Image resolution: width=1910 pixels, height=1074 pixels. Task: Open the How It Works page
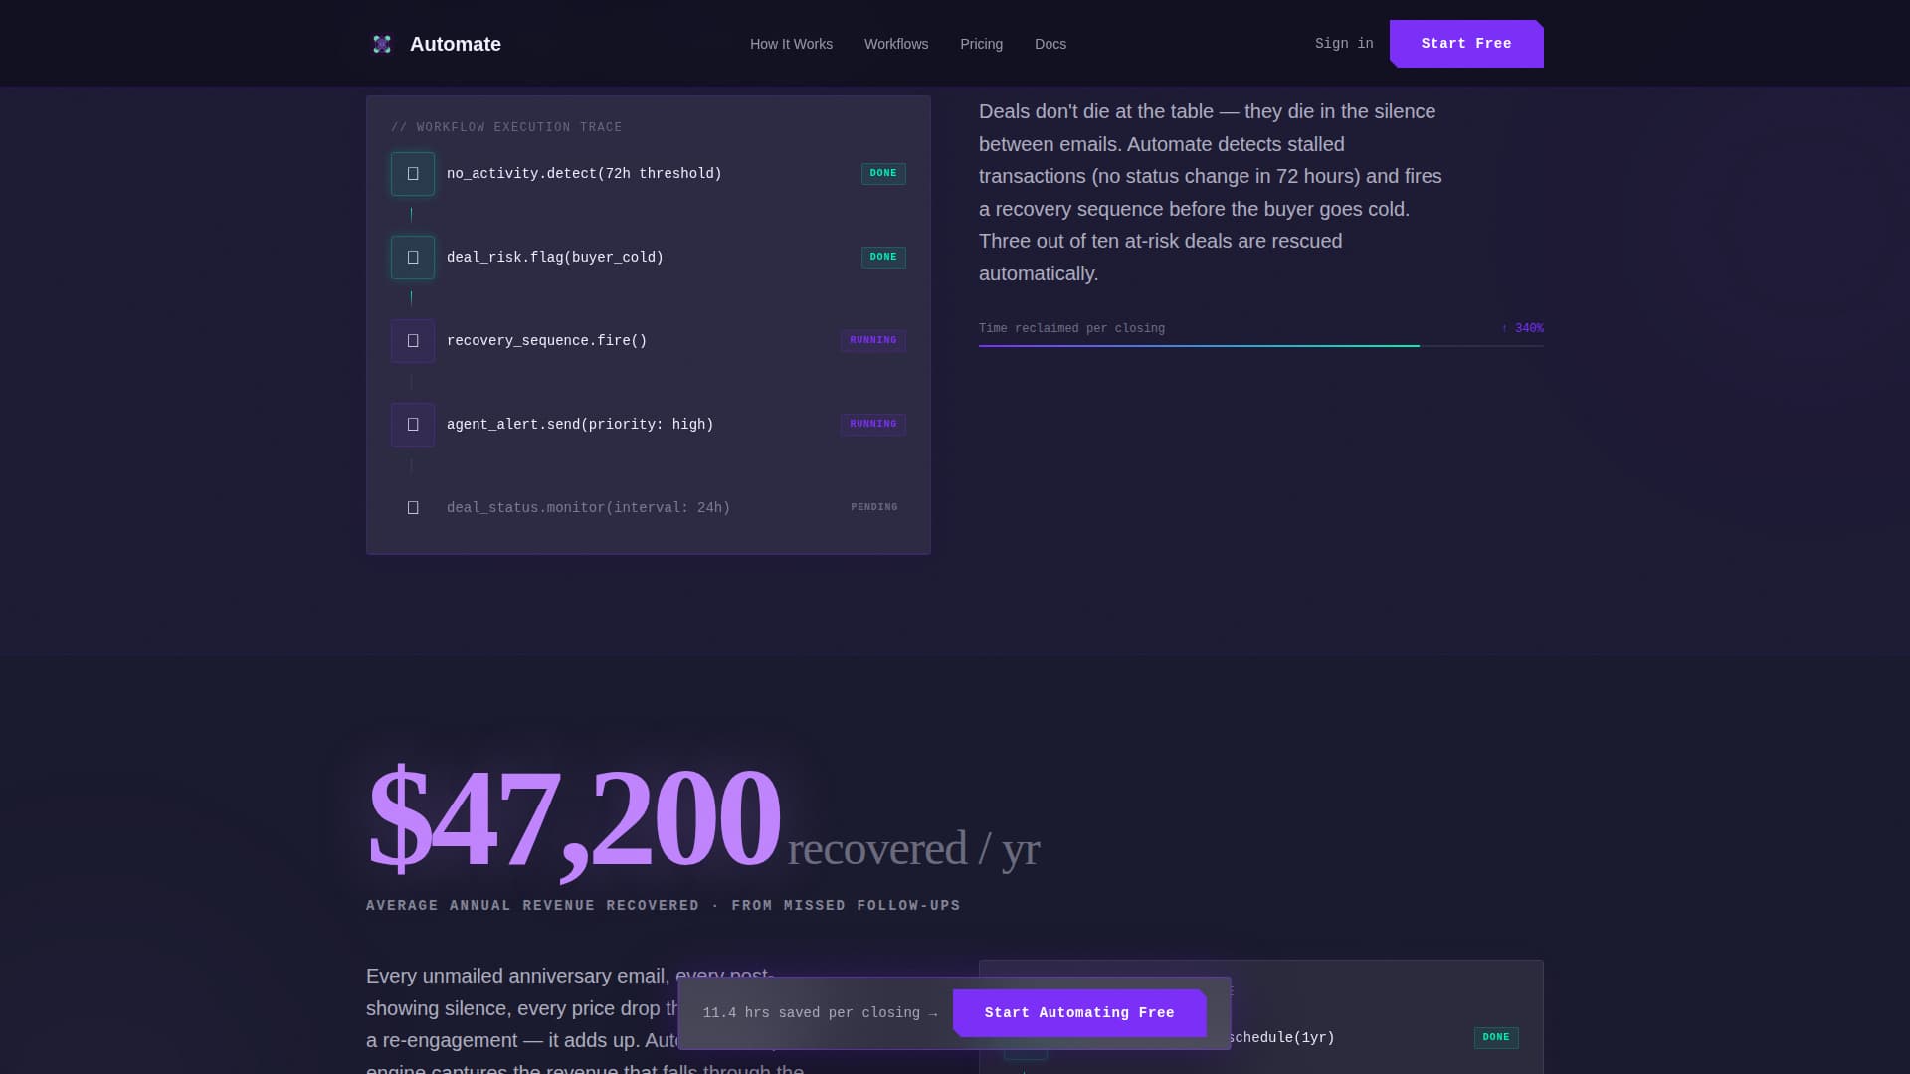(x=791, y=44)
